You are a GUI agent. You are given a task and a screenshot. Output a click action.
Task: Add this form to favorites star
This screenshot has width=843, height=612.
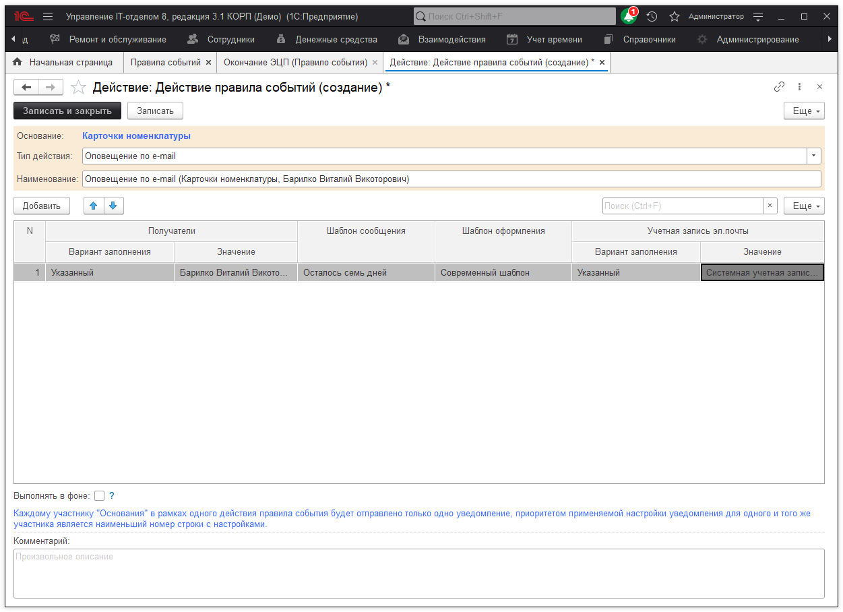click(x=79, y=87)
